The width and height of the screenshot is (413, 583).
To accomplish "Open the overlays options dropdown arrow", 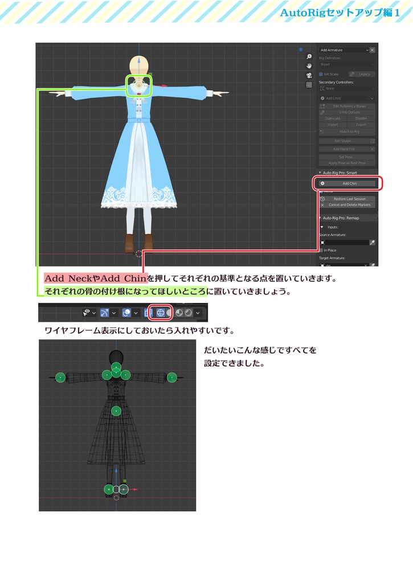I will (136, 313).
